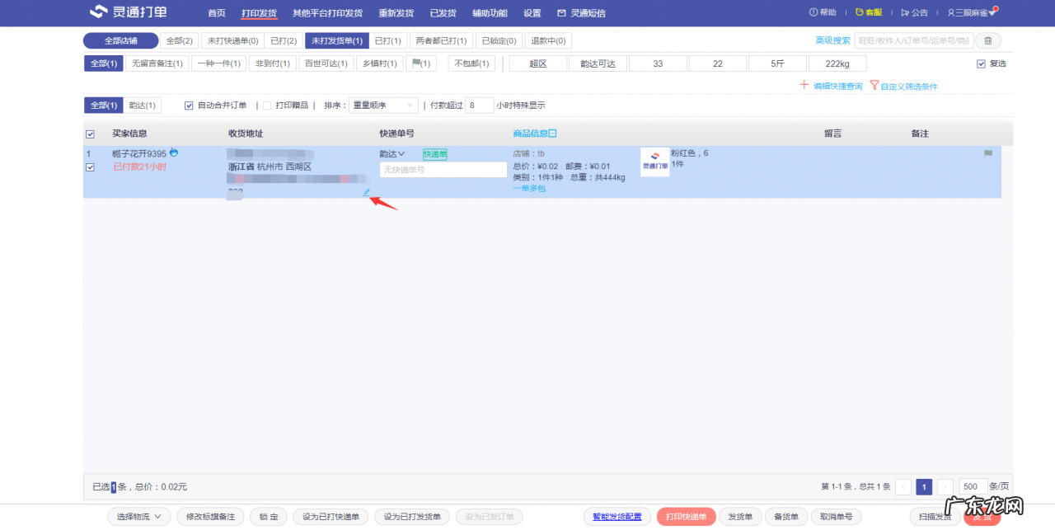
Task: Toggle the select-all checkbox in table header
Action: 90,133
